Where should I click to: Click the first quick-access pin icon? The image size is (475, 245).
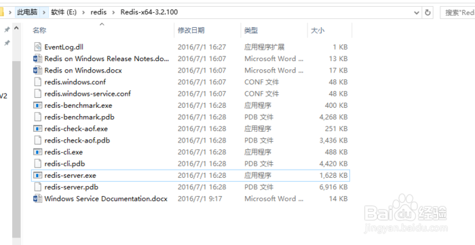pyautogui.click(x=7, y=30)
